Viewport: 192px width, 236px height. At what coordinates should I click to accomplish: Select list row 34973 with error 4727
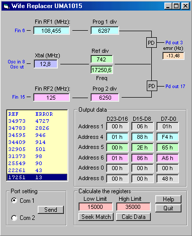tap(37, 121)
